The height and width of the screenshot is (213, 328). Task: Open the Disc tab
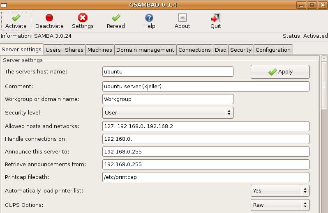click(x=220, y=50)
